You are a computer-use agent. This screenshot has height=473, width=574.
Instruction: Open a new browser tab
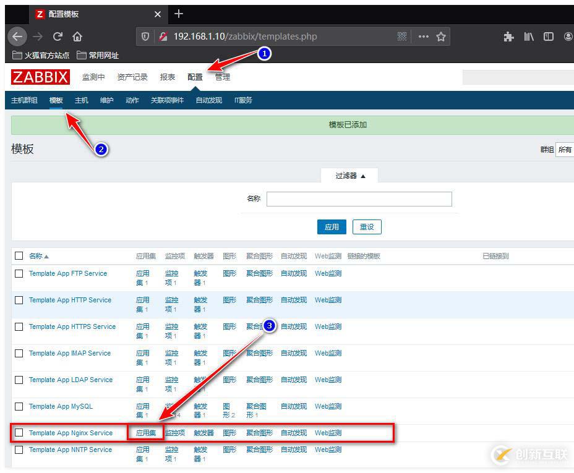(x=179, y=14)
